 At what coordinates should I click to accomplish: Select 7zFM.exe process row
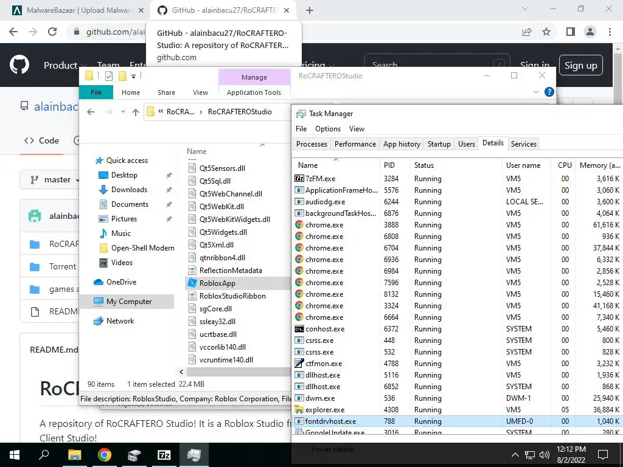[x=458, y=179]
